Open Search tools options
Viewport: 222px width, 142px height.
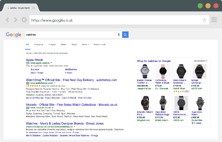tap(100, 44)
